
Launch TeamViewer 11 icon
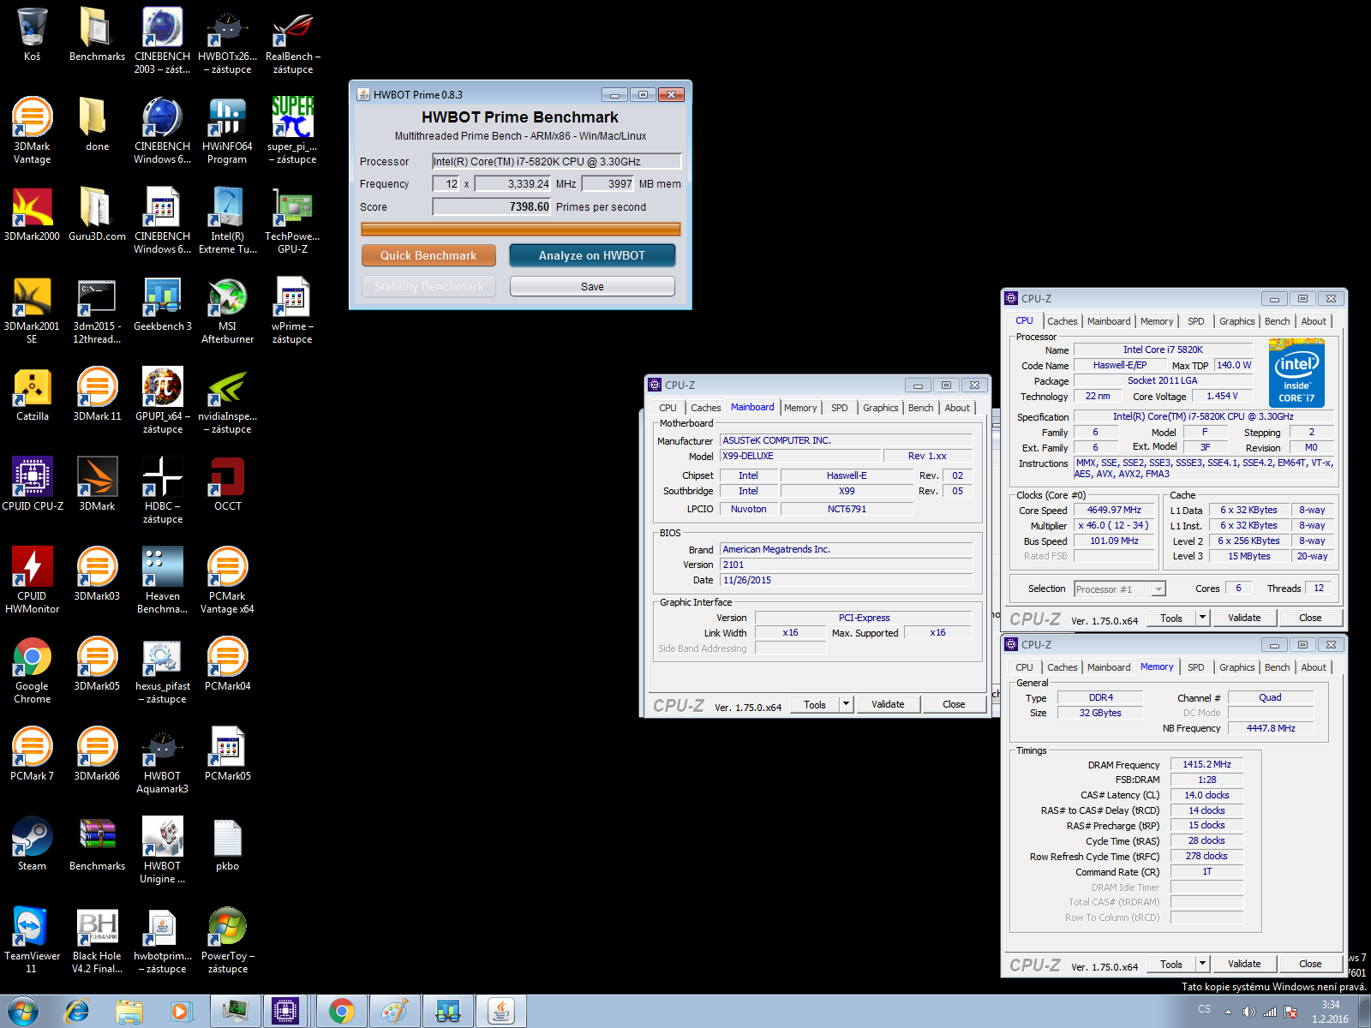[x=32, y=940]
